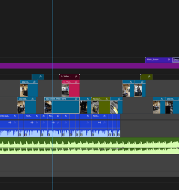The image size is (179, 190).
Task: Select the Main_1.mov clip
Action: click(158, 60)
